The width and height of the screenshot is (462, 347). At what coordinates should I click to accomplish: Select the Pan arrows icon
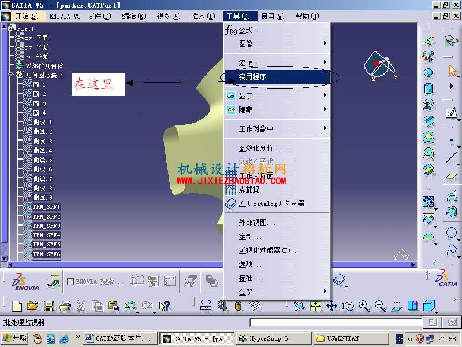(332, 306)
